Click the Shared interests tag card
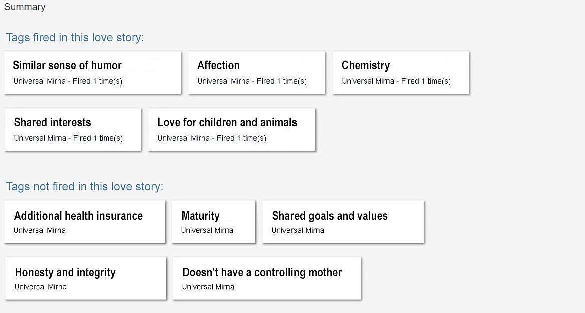Image resolution: width=585 pixels, height=313 pixels. click(x=73, y=129)
